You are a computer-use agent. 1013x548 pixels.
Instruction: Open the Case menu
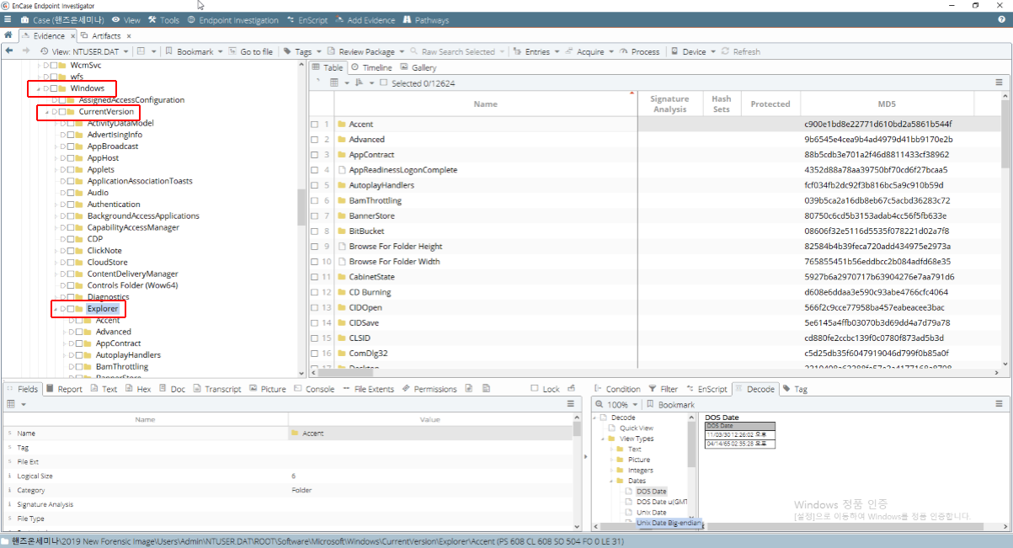[x=61, y=19]
